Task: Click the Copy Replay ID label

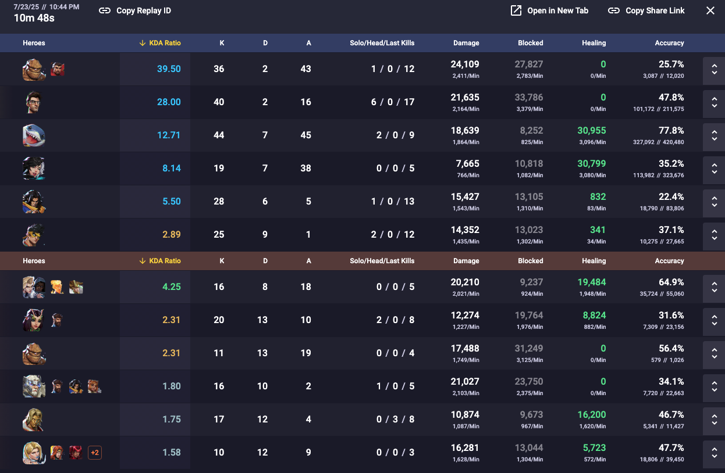Action: point(144,10)
